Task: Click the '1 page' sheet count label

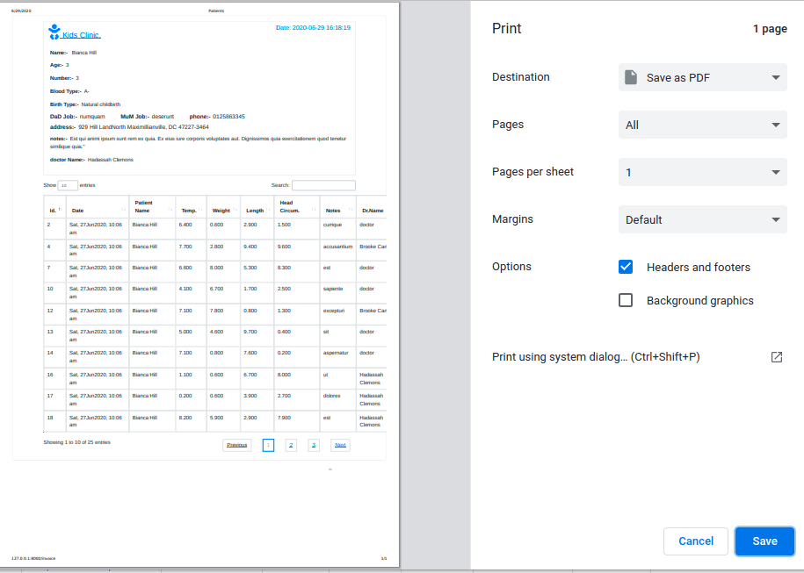Action: click(x=770, y=29)
